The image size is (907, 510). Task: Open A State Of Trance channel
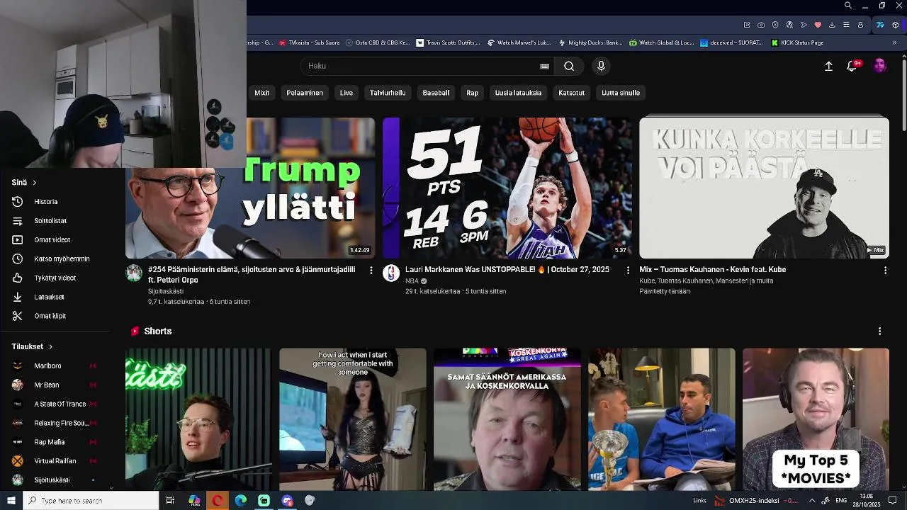[x=53, y=404]
